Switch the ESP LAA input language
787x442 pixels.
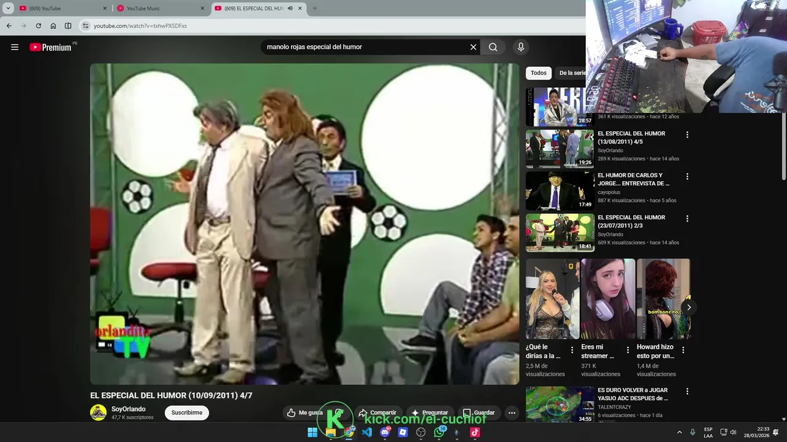[x=708, y=432]
